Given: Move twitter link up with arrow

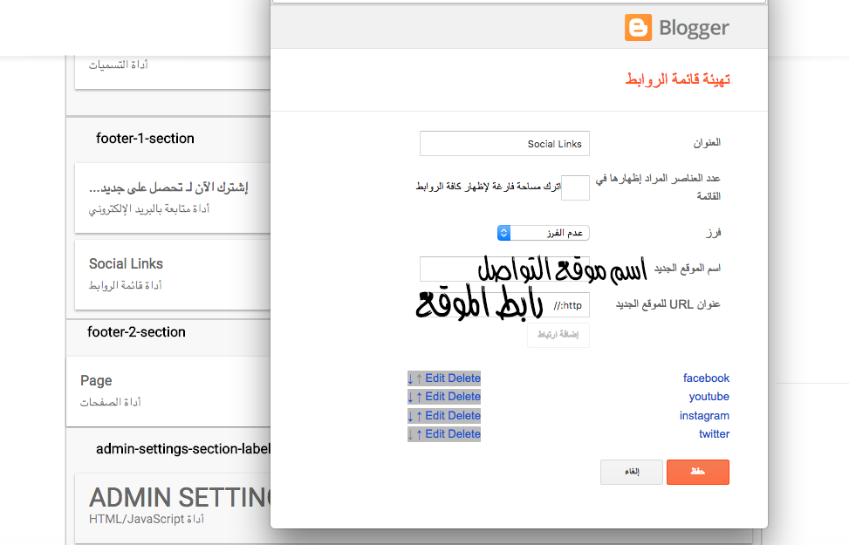Looking at the screenshot, I should point(419,434).
